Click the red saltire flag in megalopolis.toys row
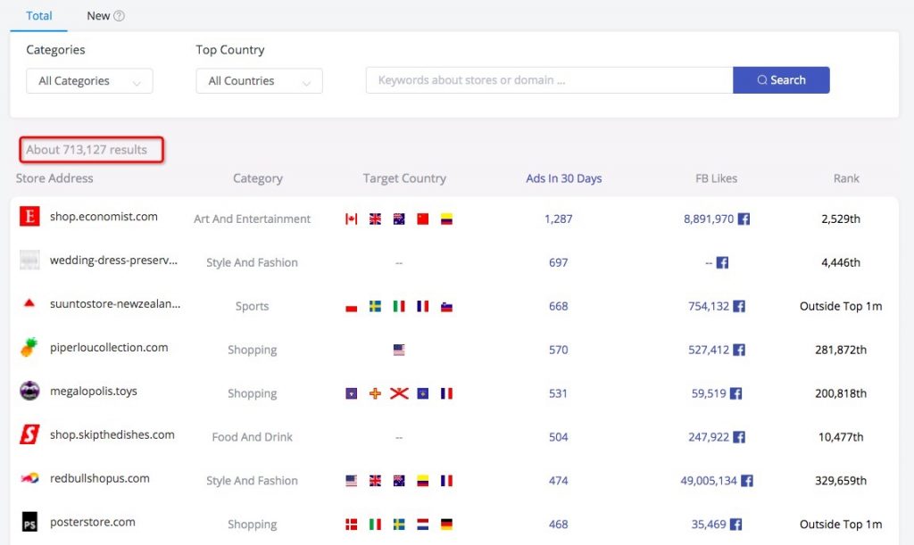 (399, 393)
